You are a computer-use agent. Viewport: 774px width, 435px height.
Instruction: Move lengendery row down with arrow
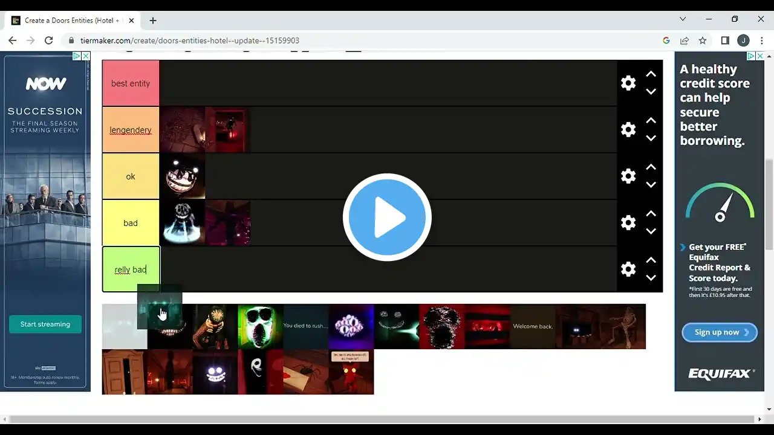(651, 138)
